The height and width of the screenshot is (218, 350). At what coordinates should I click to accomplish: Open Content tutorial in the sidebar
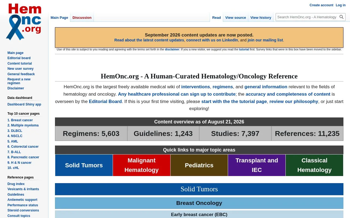coord(20,63)
